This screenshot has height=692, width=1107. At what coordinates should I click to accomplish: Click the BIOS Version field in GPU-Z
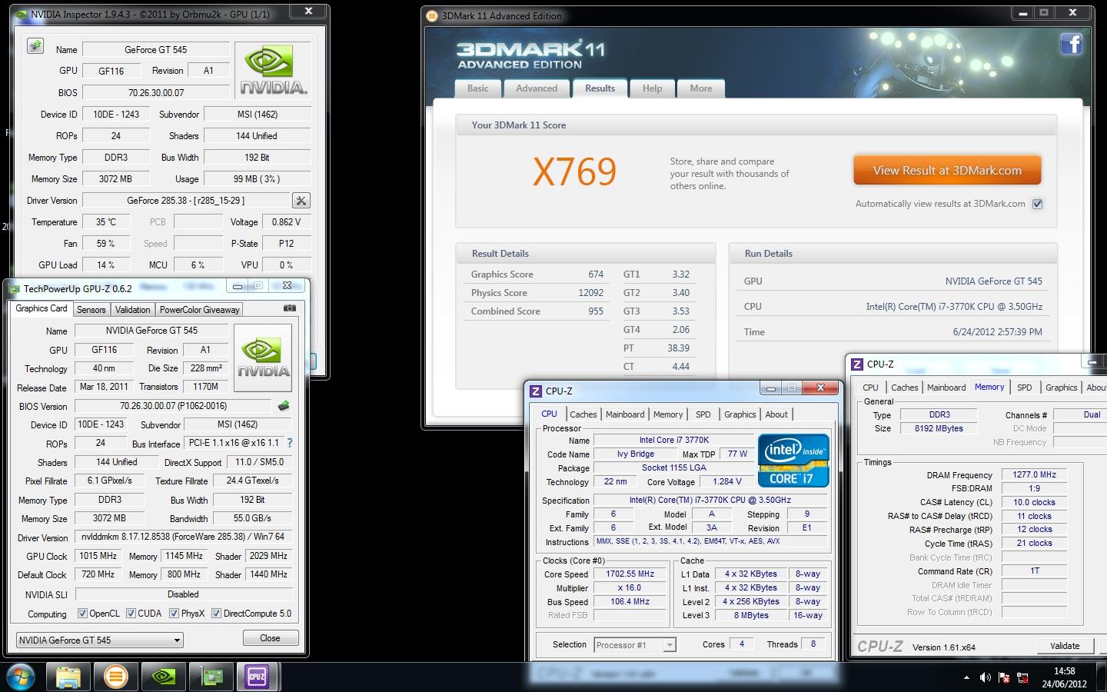[173, 406]
